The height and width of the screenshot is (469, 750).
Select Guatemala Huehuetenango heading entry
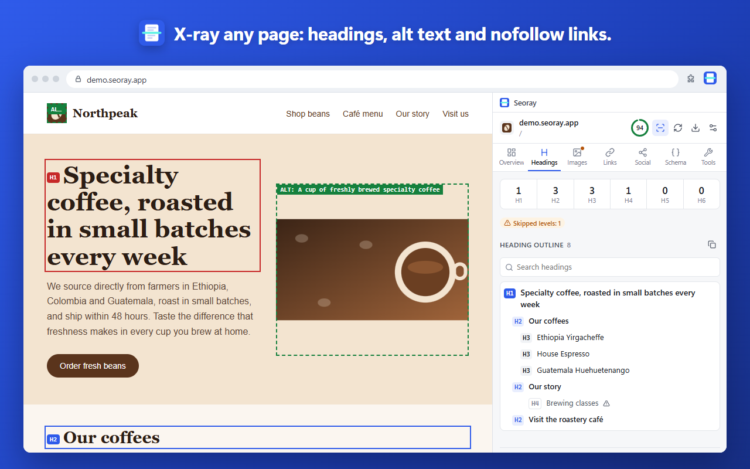pyautogui.click(x=610, y=371)
